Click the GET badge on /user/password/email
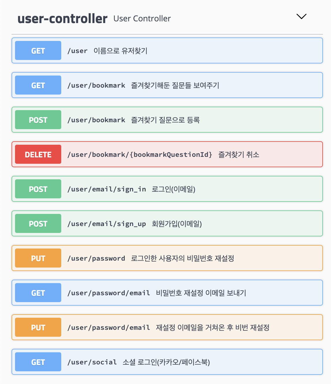The width and height of the screenshot is (331, 384). tap(38, 293)
